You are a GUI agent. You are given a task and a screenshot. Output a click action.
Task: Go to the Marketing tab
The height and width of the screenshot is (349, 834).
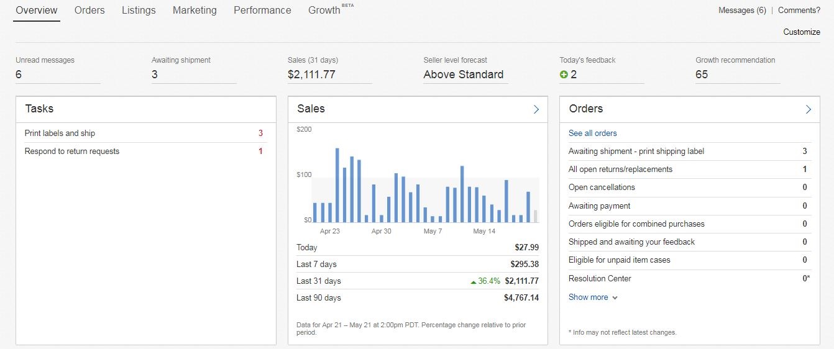click(x=195, y=11)
